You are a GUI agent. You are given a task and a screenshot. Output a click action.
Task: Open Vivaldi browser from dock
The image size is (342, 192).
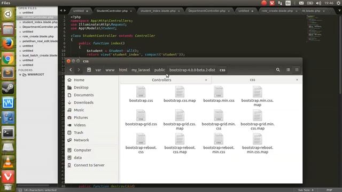8,177
